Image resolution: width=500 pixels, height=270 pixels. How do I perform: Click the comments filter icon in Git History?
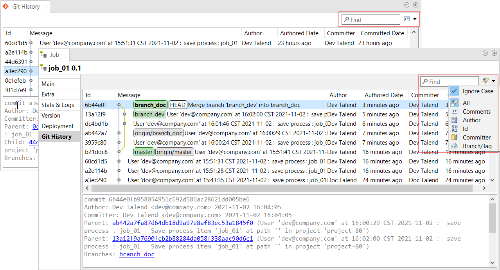pyautogui.click(x=406, y=19)
